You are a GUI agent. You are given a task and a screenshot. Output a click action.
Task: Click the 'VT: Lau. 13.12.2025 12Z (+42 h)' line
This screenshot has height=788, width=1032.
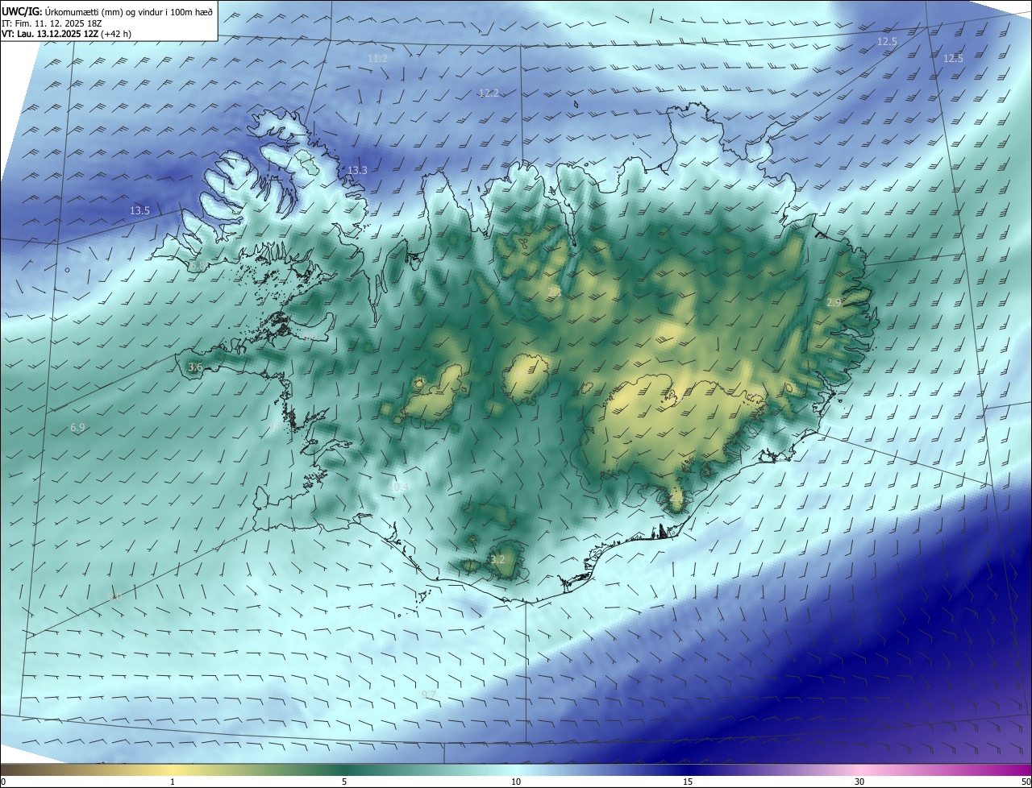tap(66, 35)
